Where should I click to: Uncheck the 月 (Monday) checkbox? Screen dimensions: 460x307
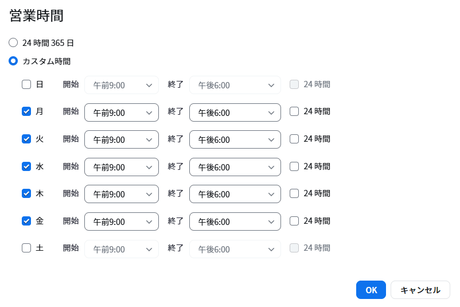(26, 111)
